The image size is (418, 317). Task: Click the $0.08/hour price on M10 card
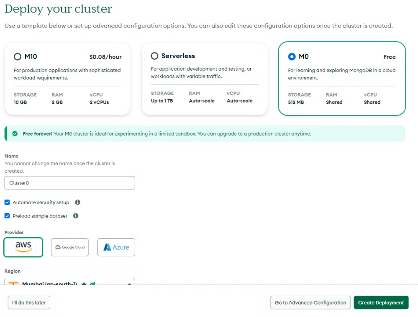click(105, 57)
